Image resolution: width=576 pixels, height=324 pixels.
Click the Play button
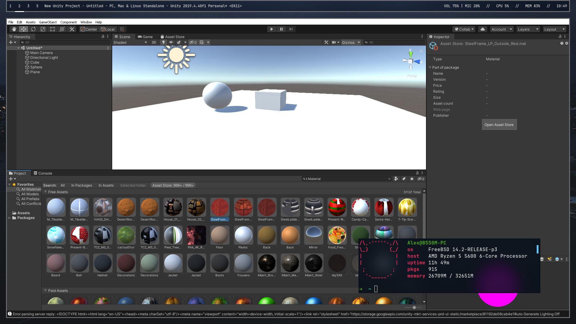271,29
